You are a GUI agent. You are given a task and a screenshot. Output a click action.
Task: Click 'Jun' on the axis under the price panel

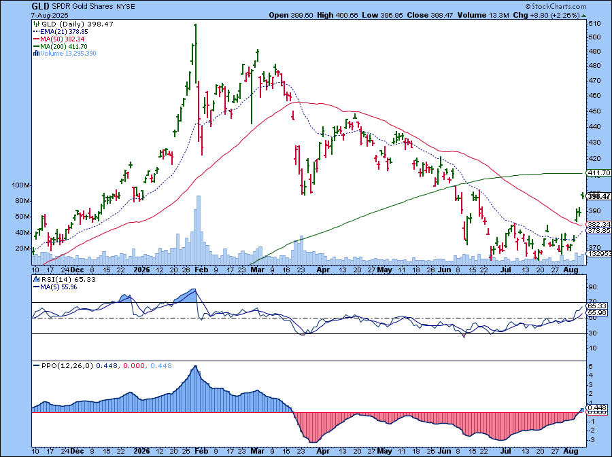(x=444, y=270)
